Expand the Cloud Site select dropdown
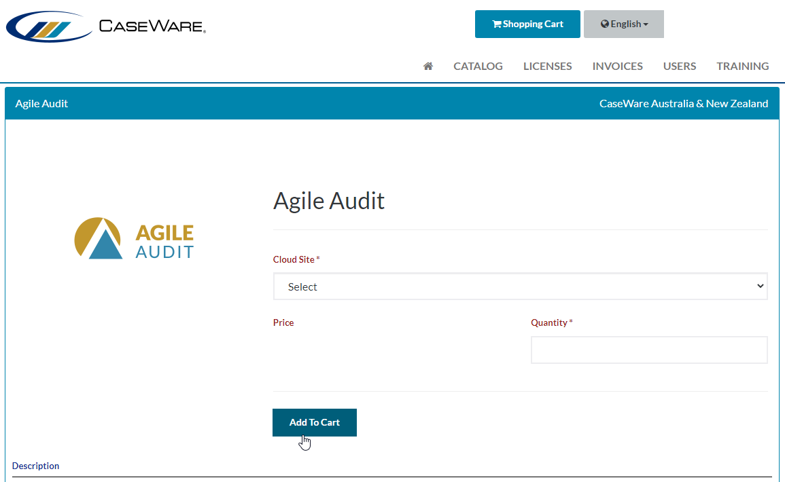The image size is (785, 482). (x=520, y=286)
